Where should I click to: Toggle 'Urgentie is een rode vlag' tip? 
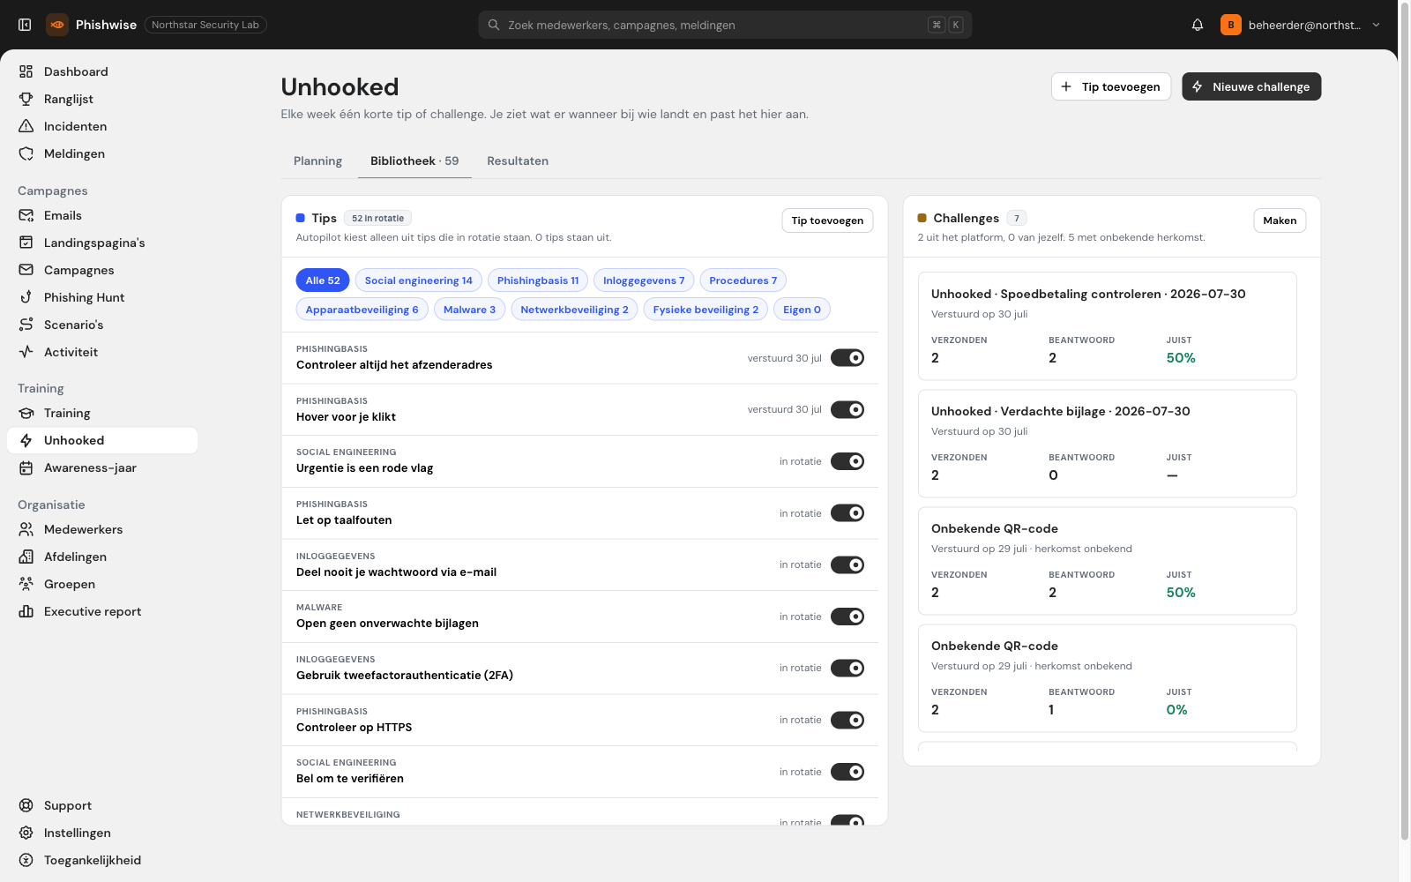847,461
